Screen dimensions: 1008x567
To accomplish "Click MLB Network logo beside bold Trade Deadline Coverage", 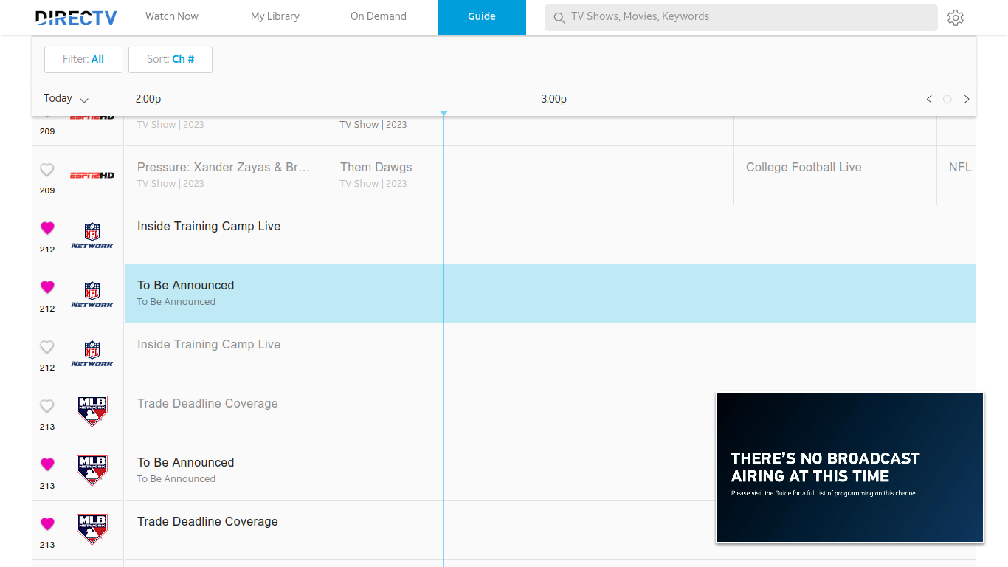I will [92, 529].
